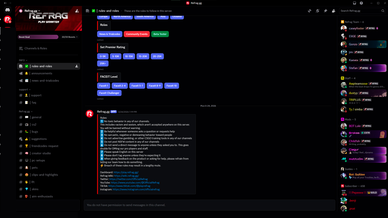The image size is (388, 218).
Task: Click the Search Refrag.gg field
Action: pyautogui.click(x=363, y=11)
